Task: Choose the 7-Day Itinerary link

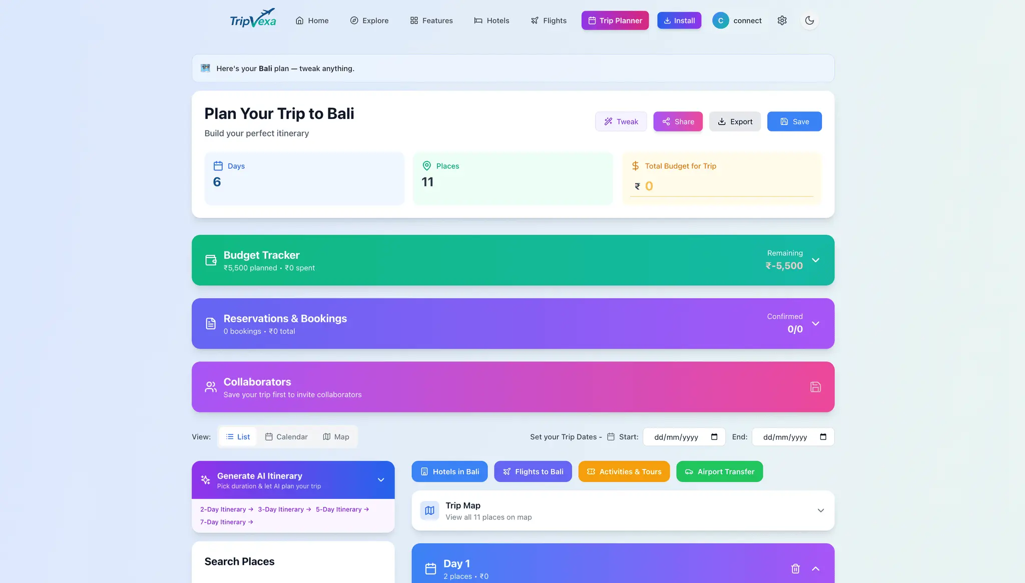Action: tap(227, 522)
